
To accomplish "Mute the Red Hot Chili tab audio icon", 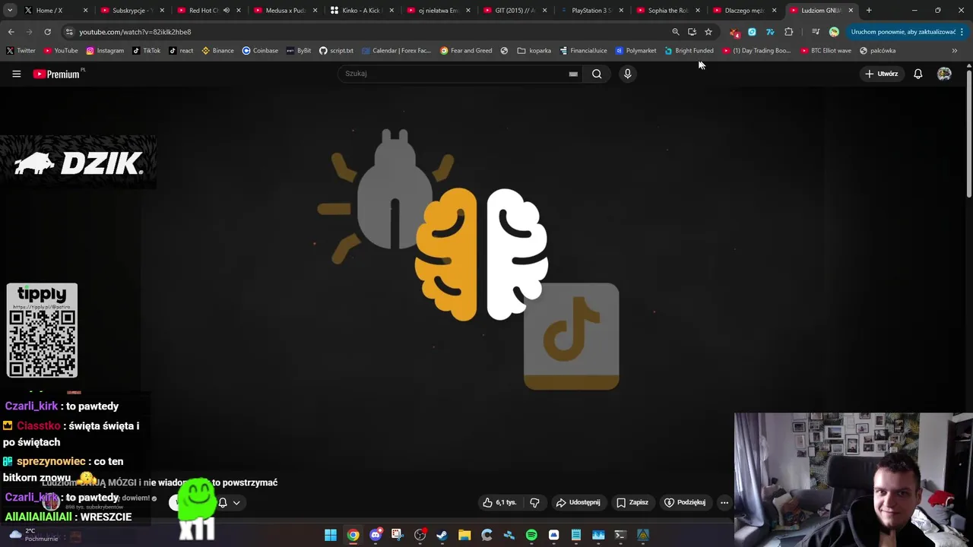I will 226,11.
